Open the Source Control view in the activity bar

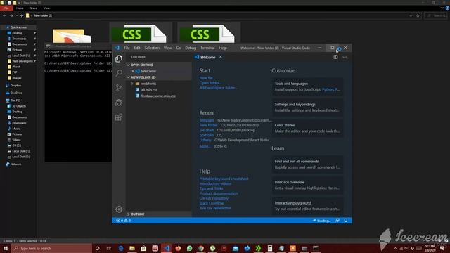click(x=119, y=88)
